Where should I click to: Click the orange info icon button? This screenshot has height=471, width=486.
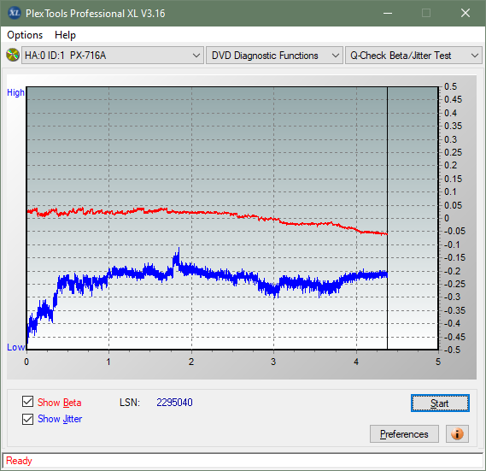click(457, 433)
